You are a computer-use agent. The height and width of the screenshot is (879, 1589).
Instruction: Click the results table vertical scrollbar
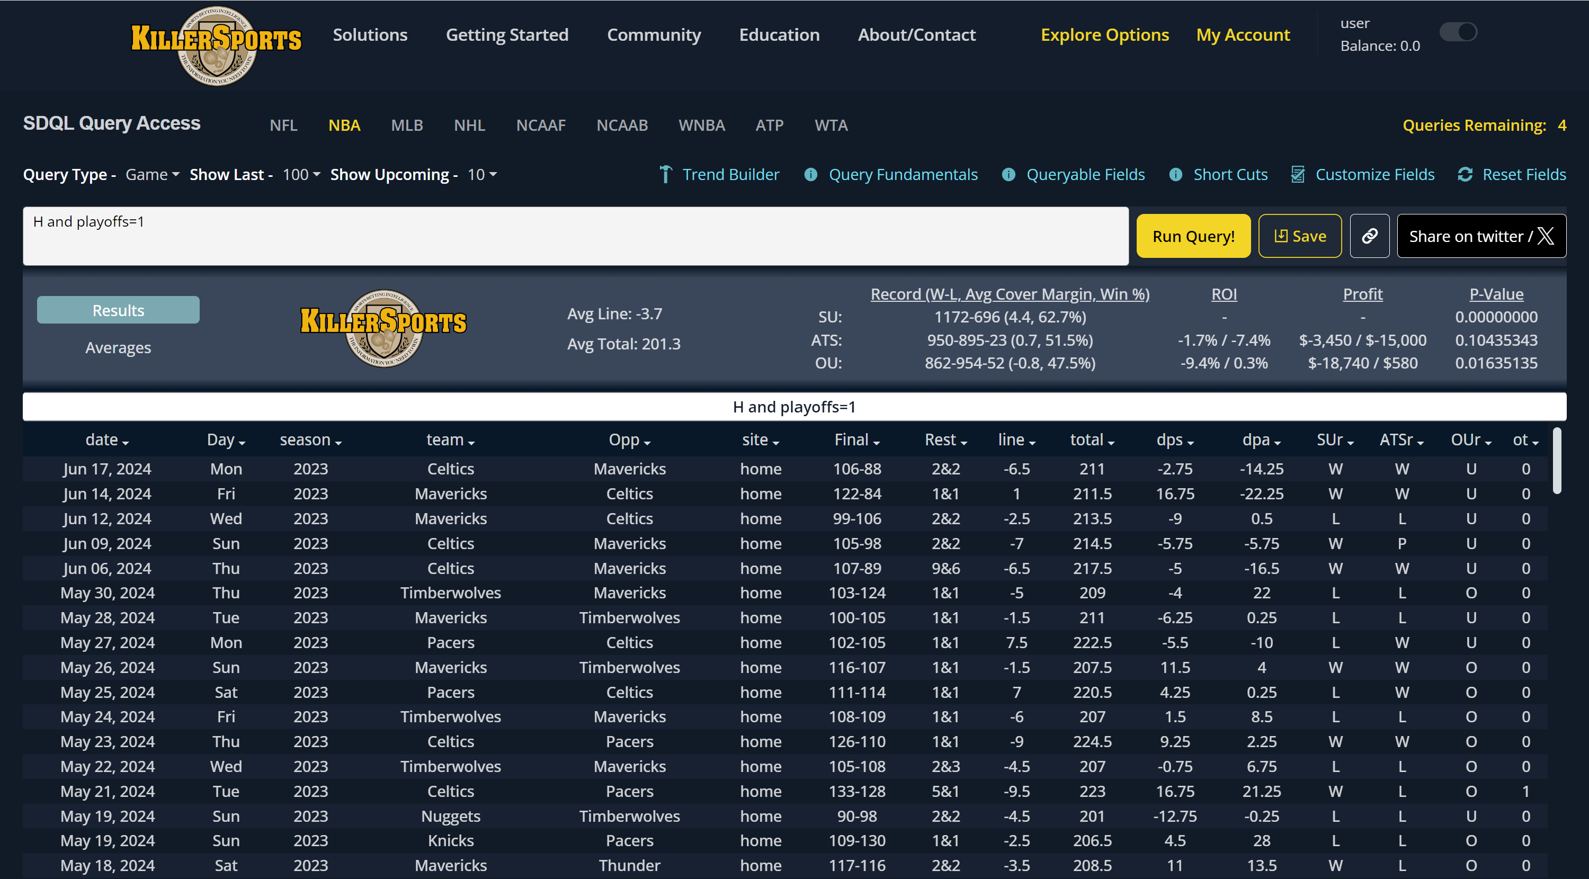tap(1557, 461)
